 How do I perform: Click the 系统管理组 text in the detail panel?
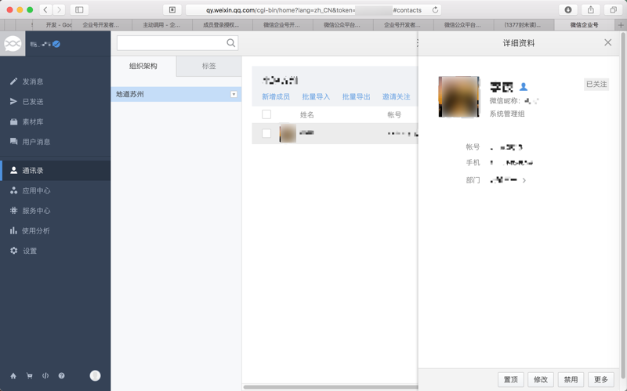coord(506,114)
